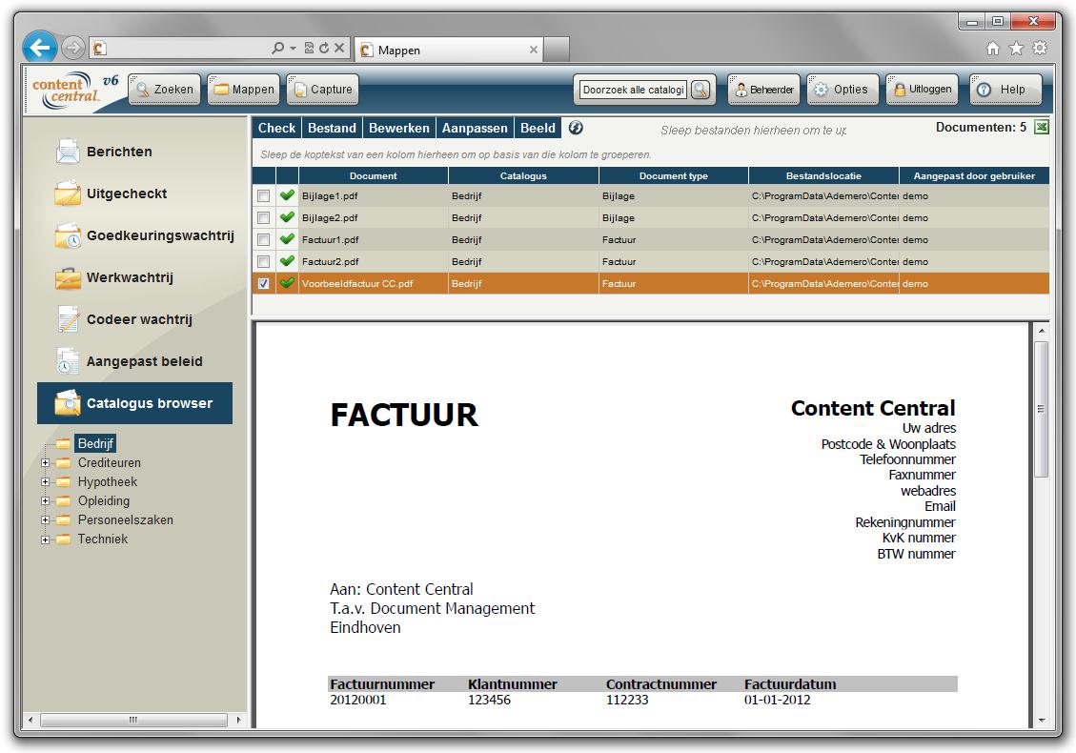The width and height of the screenshot is (1076, 753).
Task: Open the Uitgecheckt folder icon
Action: click(x=68, y=193)
